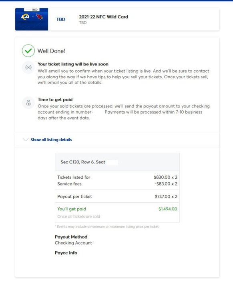The width and height of the screenshot is (233, 281).
Task: Click the Payout Method heading
Action: coord(71,237)
